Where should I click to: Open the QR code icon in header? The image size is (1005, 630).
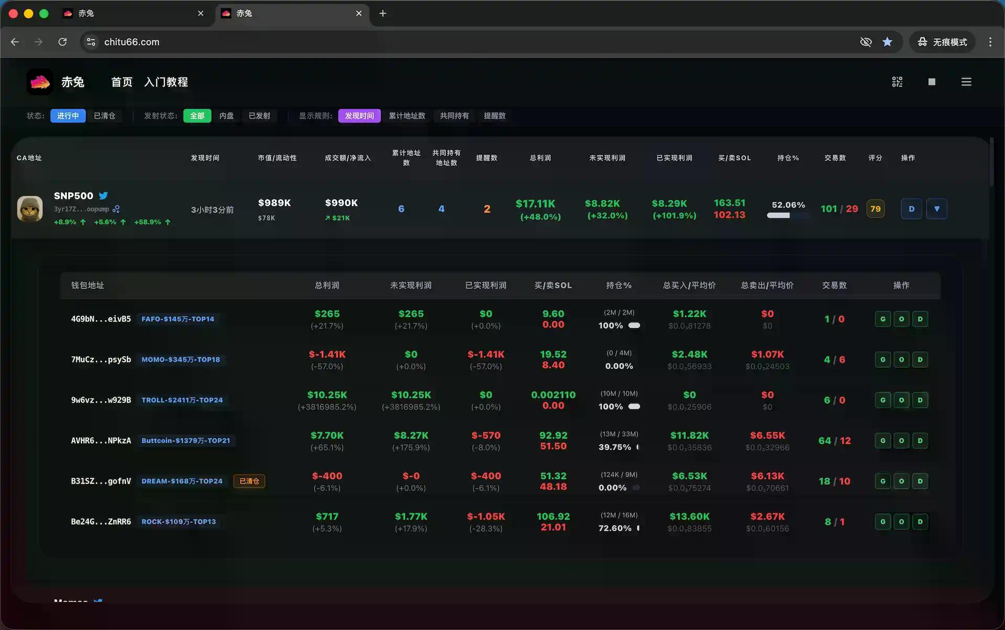[x=897, y=82]
